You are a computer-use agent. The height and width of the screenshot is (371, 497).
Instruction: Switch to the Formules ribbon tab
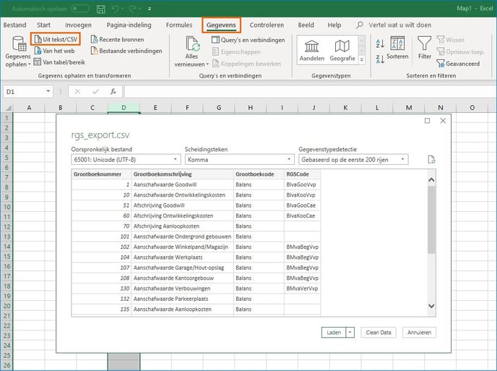pyautogui.click(x=179, y=25)
